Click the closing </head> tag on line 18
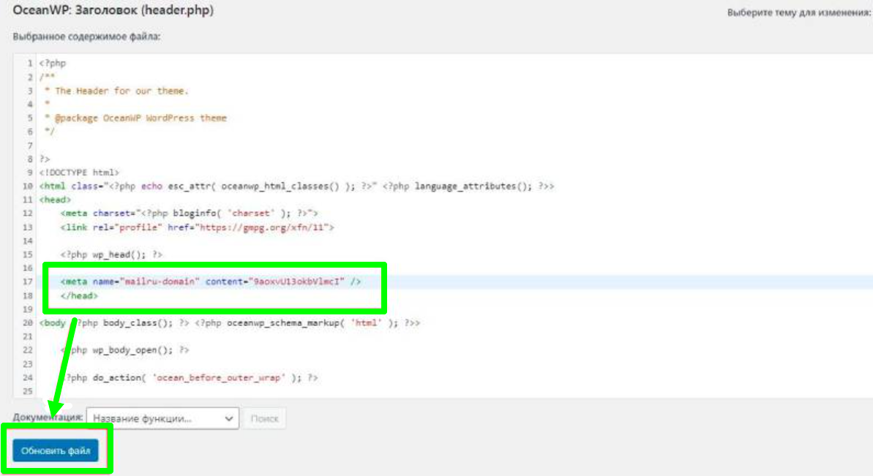Image resolution: width=873 pixels, height=476 pixels. click(79, 295)
